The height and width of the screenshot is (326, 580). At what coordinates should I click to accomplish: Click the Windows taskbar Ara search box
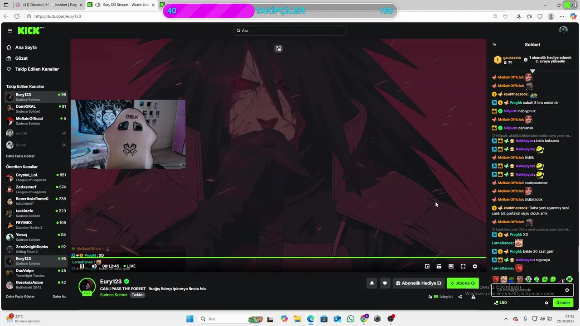231,319
